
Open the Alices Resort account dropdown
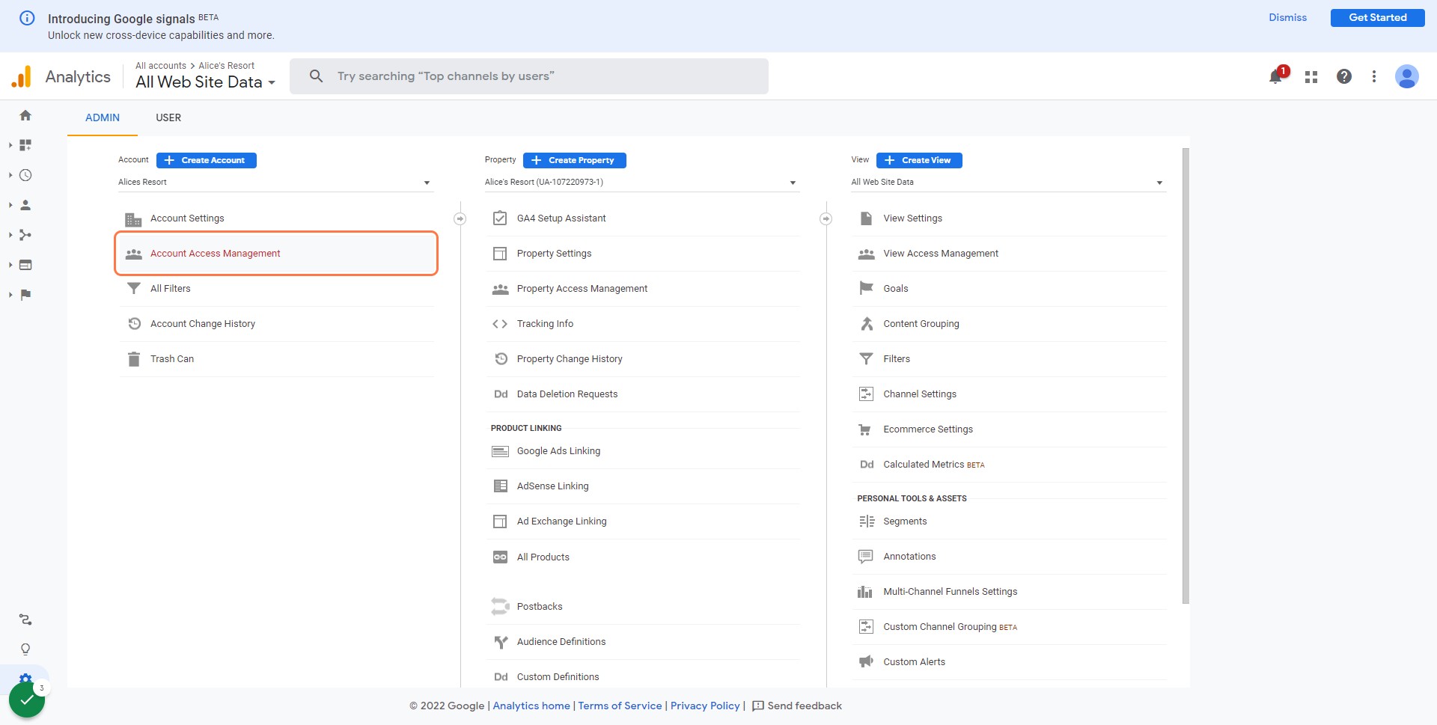coord(275,183)
